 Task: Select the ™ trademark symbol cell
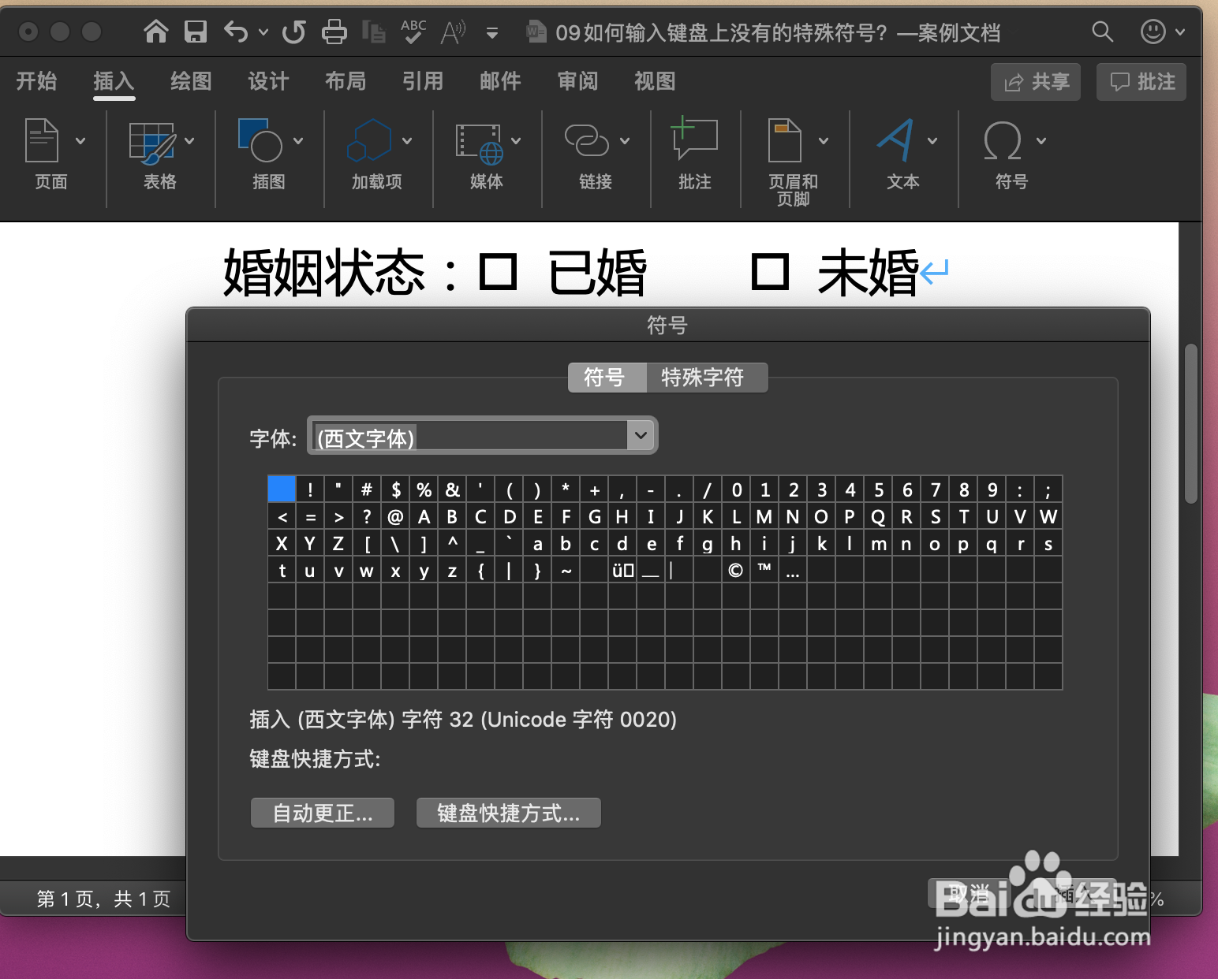[764, 570]
